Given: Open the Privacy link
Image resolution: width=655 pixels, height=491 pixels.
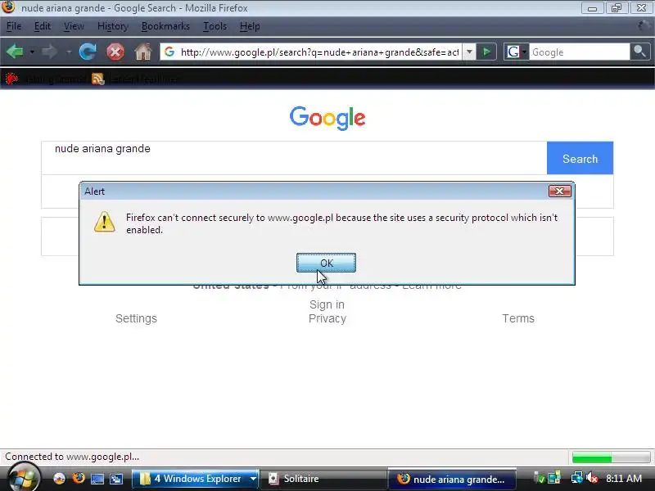Looking at the screenshot, I should [327, 318].
